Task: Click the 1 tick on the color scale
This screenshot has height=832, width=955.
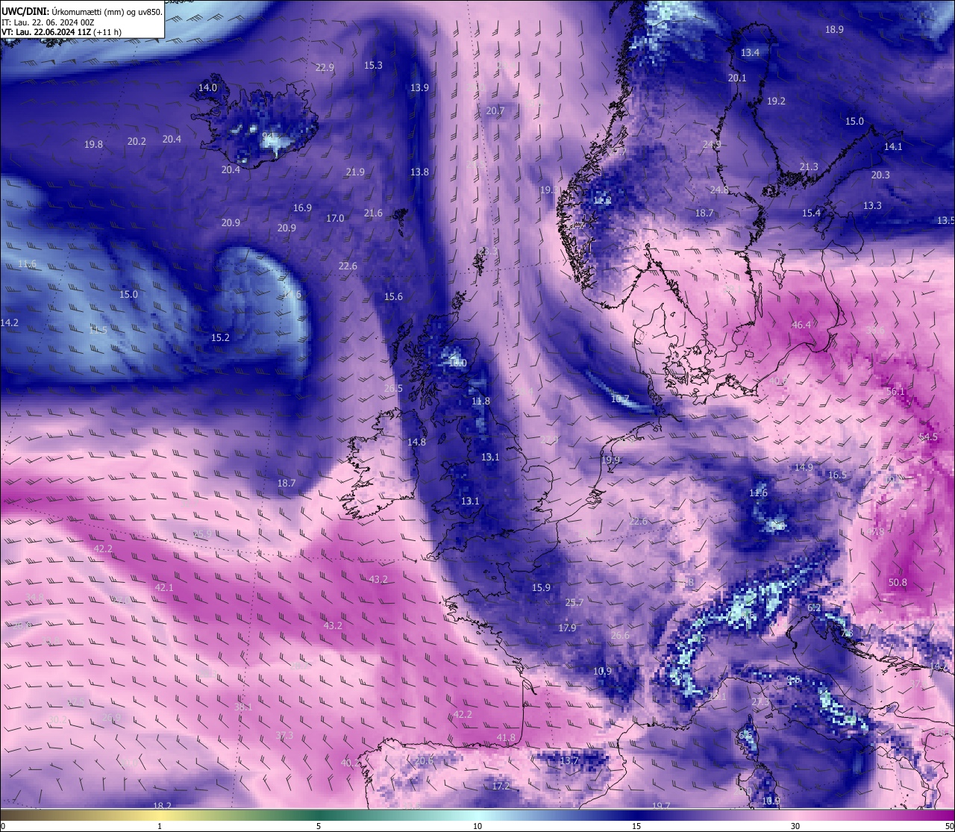Action: pyautogui.click(x=160, y=826)
